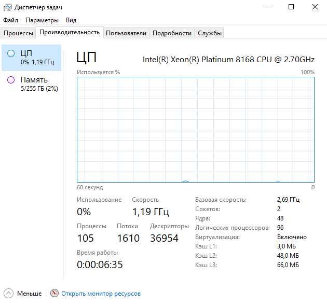This screenshot has height=306, width=327.
Task: Click the Меньше button label
Action: (x=30, y=294)
